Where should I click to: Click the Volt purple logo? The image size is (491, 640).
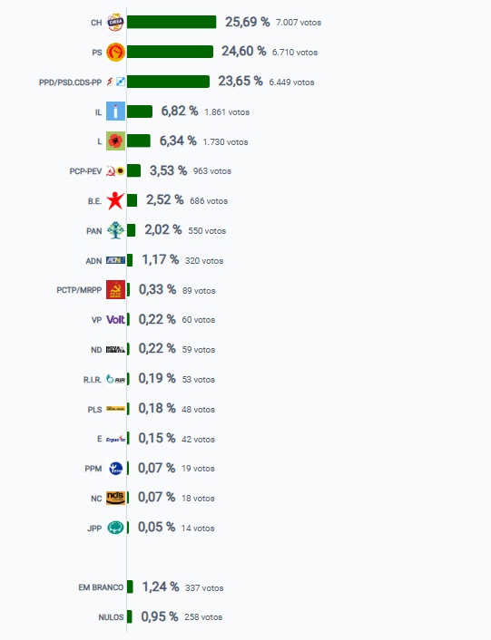coord(115,320)
